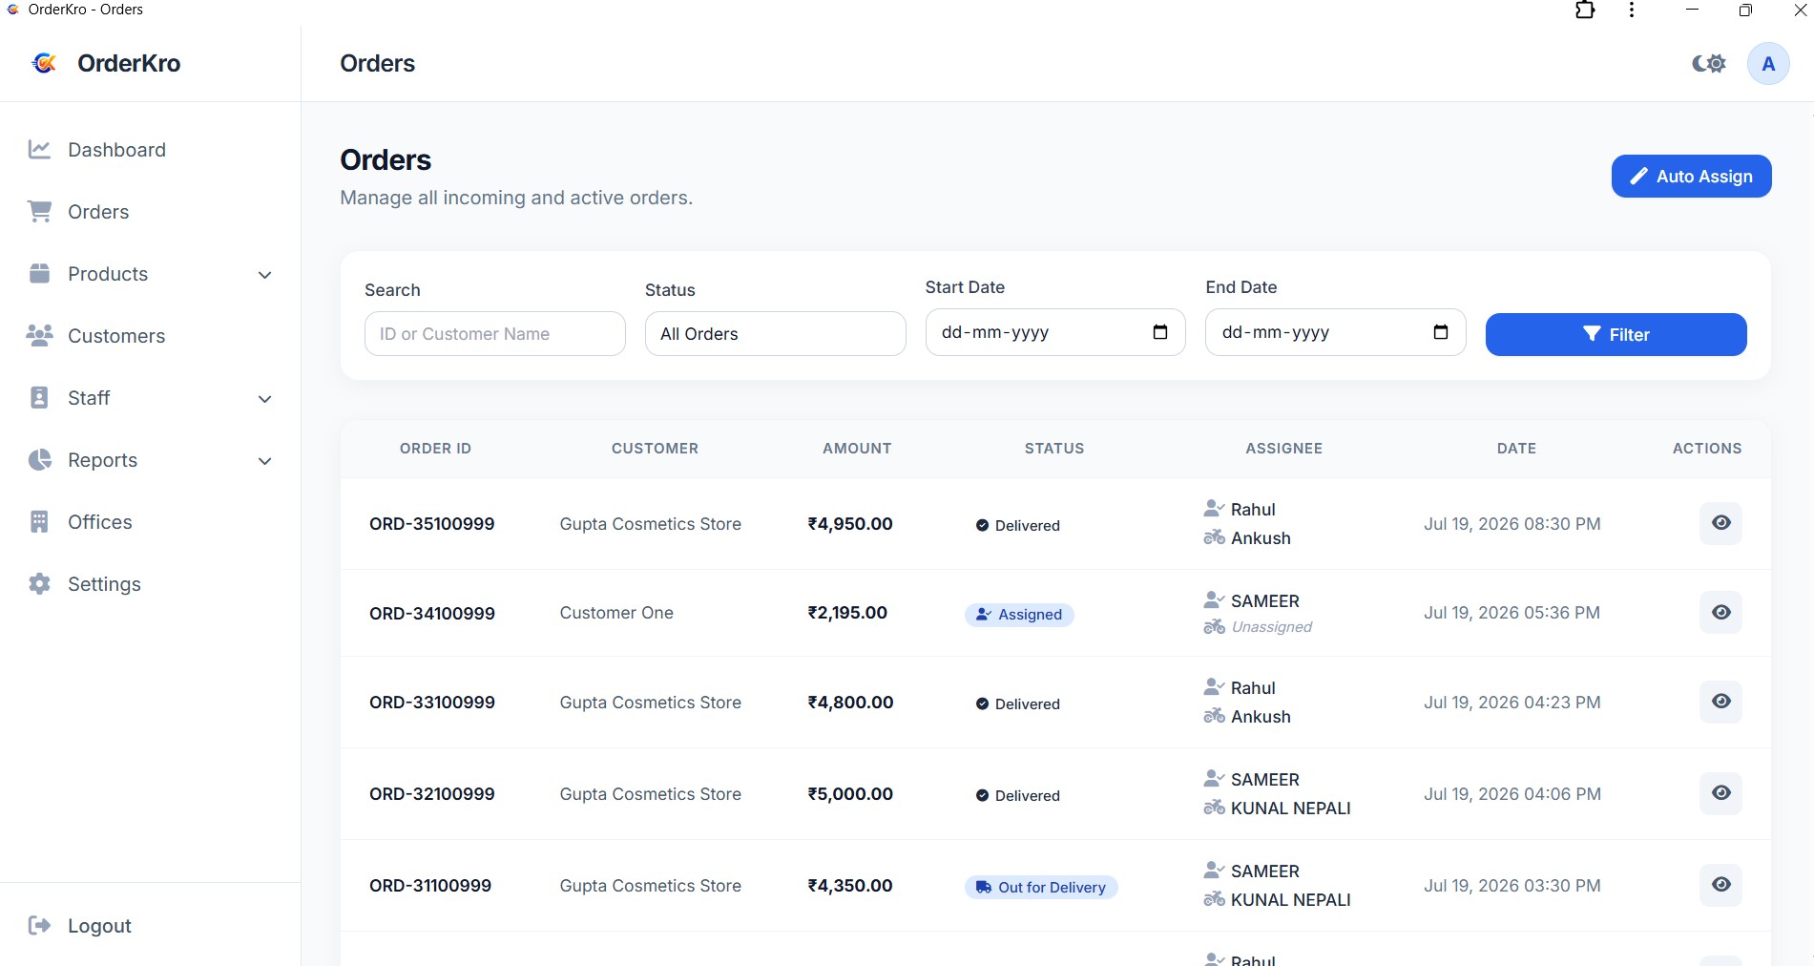Click the Customers people icon
The image size is (1814, 966).
pos(39,336)
